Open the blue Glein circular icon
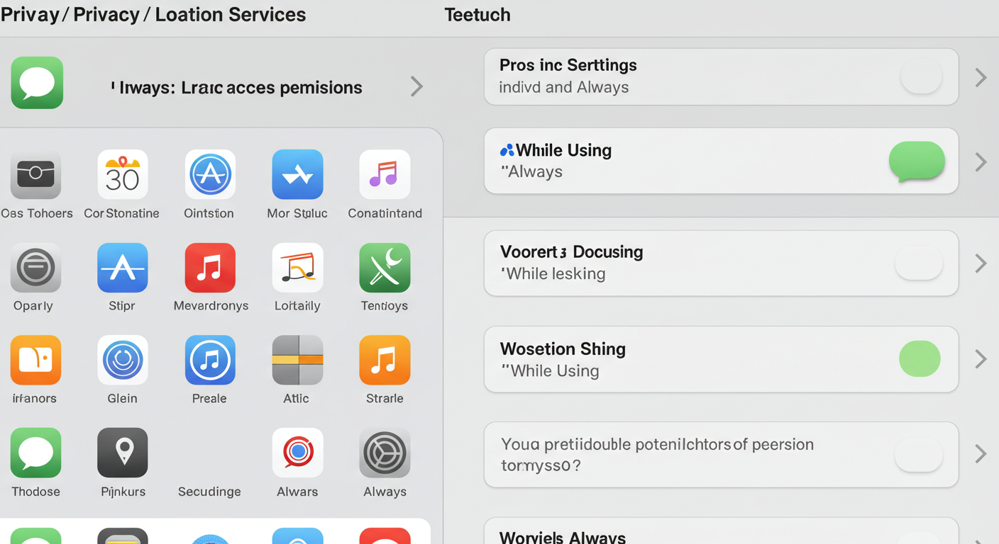 (123, 360)
